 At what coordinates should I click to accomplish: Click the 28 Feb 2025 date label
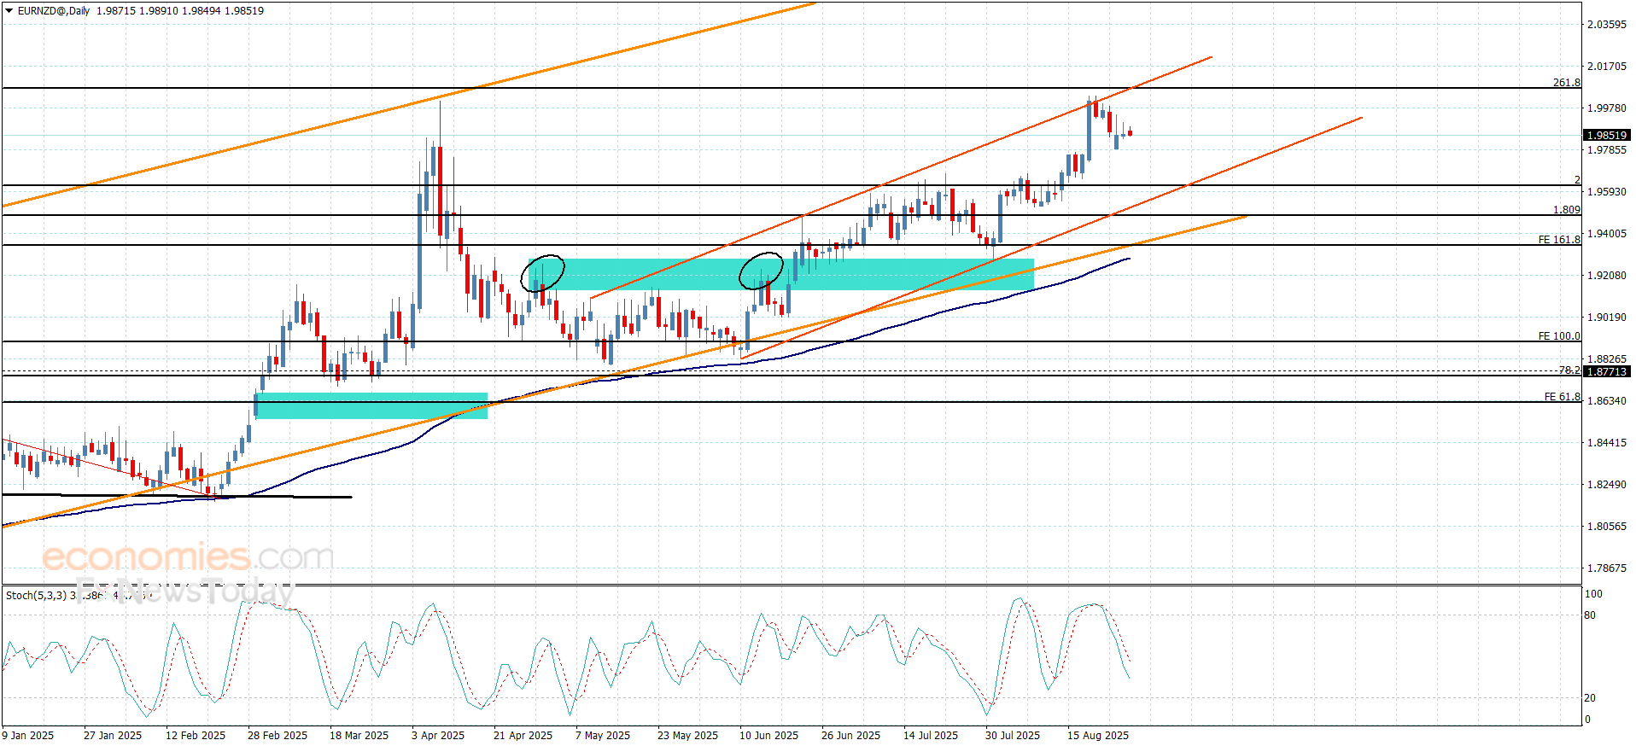[x=278, y=735]
